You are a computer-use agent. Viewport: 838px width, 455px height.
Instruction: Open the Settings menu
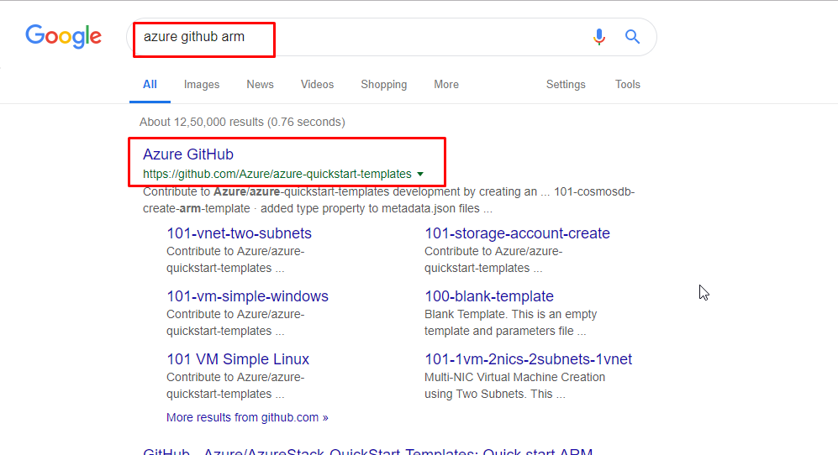[566, 85]
